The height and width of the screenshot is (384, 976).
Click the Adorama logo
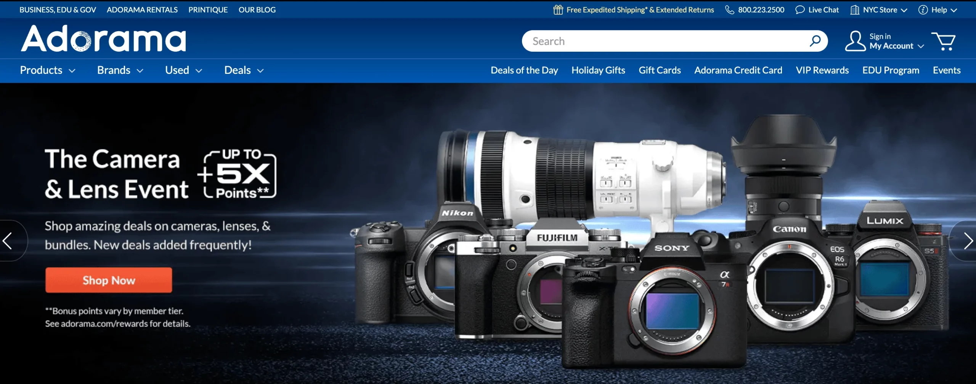coord(103,38)
